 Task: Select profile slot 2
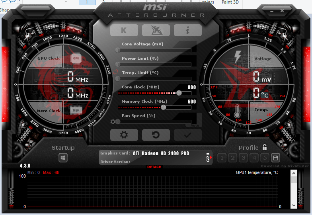[x=232, y=158]
